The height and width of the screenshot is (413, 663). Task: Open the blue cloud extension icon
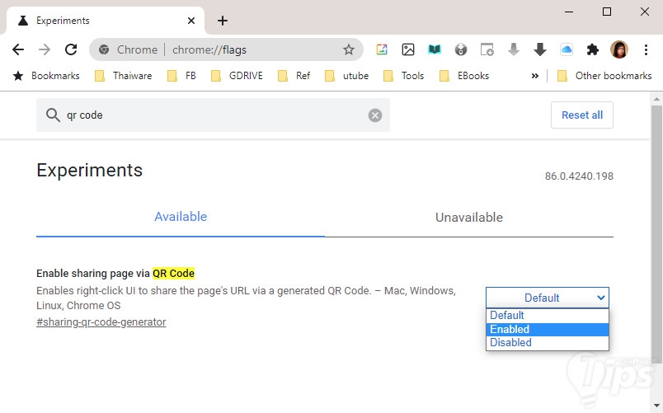coord(567,50)
